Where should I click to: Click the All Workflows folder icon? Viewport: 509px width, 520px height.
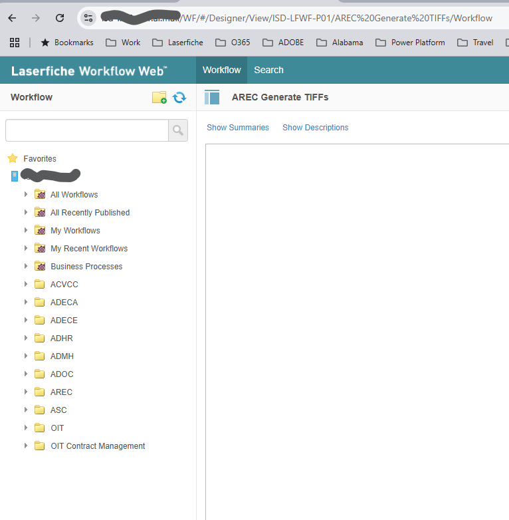tap(40, 194)
